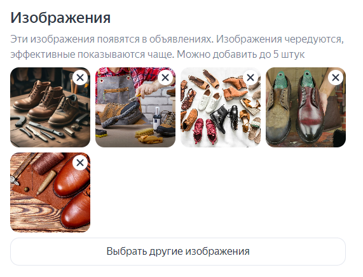Remove the glossy brown shoes on wood image
Screen dimensions: 363x277
(x=80, y=163)
